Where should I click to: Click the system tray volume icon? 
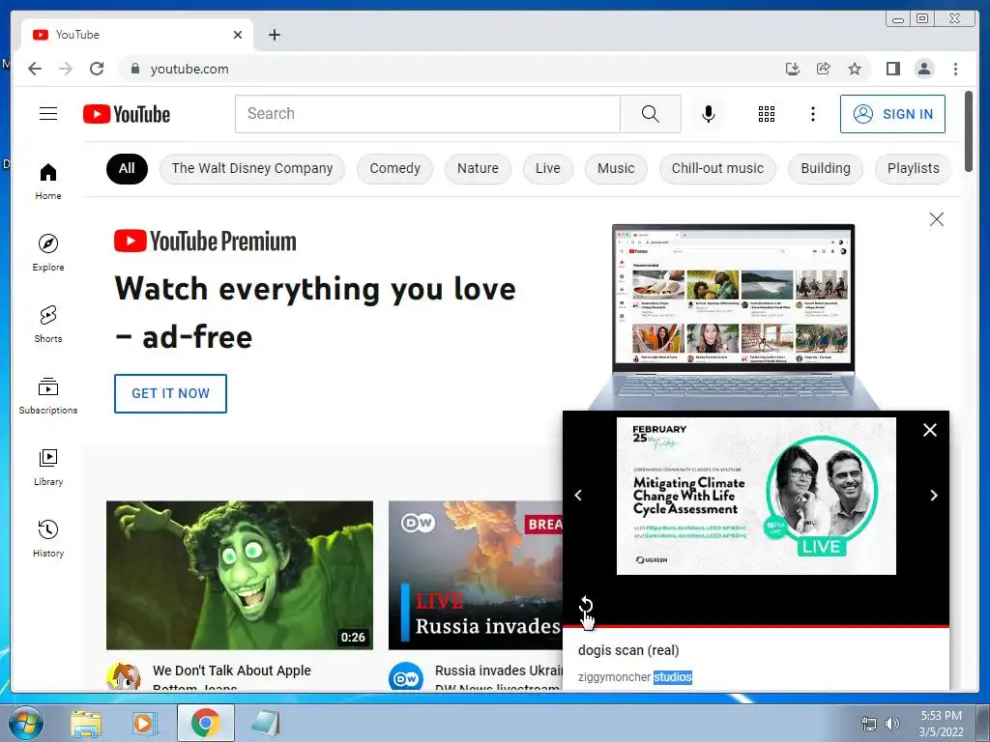pos(891,724)
